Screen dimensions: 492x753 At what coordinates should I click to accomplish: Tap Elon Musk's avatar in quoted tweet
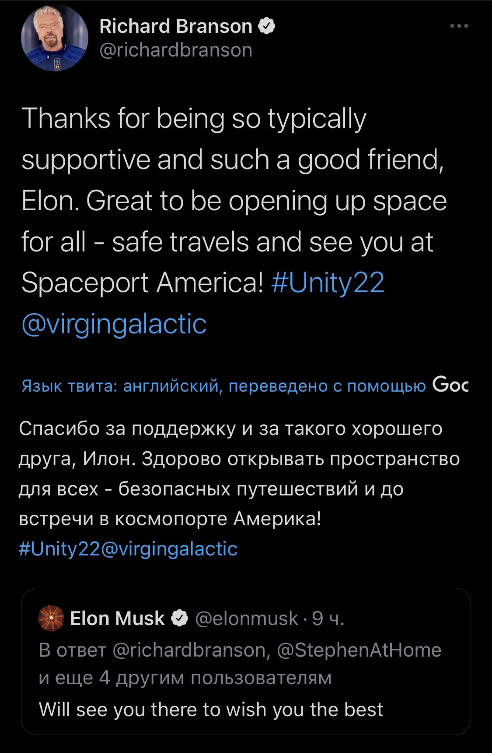click(x=51, y=618)
